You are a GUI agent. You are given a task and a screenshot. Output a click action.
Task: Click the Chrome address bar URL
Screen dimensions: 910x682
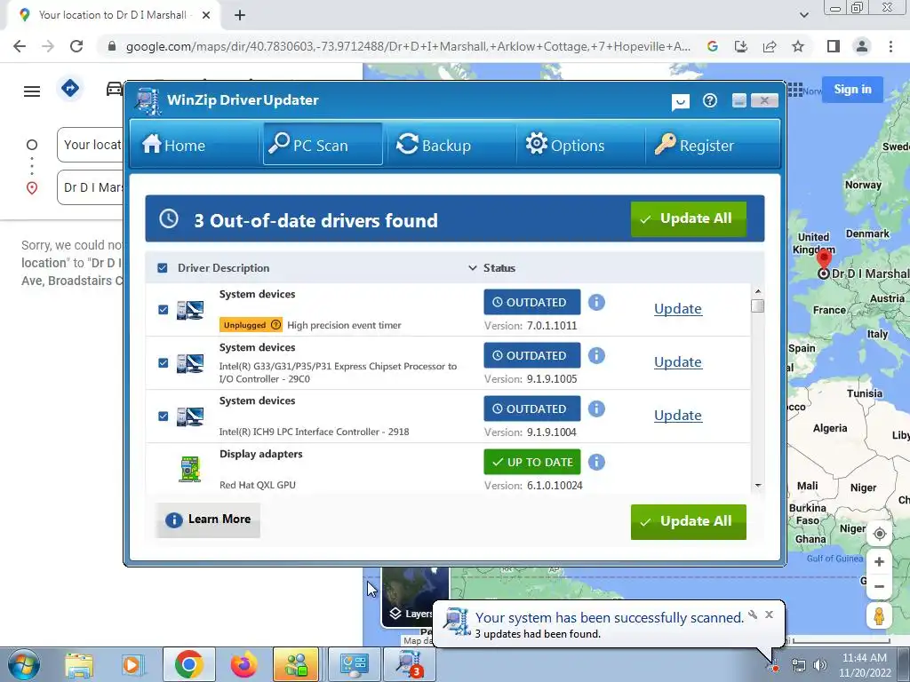[408, 46]
